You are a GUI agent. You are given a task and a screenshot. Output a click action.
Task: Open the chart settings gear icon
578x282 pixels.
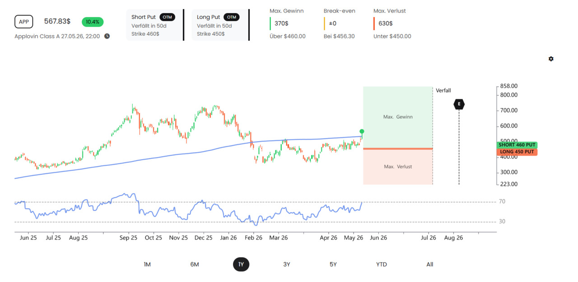coord(551,59)
